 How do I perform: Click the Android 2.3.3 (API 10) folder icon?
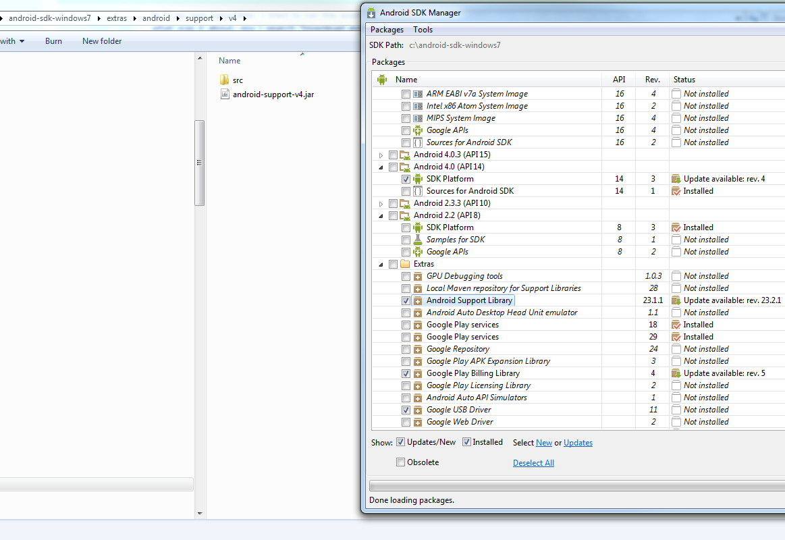coord(405,203)
